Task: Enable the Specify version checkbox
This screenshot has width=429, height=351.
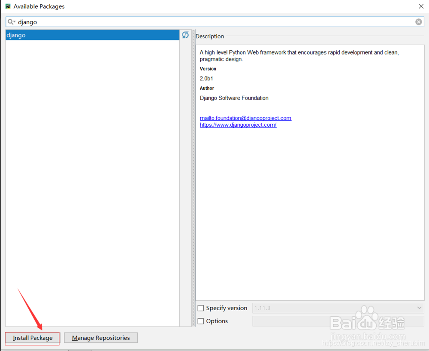Action: (200, 308)
